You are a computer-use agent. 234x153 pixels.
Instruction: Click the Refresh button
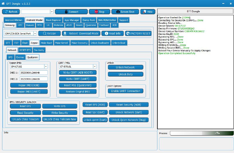click(11, 12)
